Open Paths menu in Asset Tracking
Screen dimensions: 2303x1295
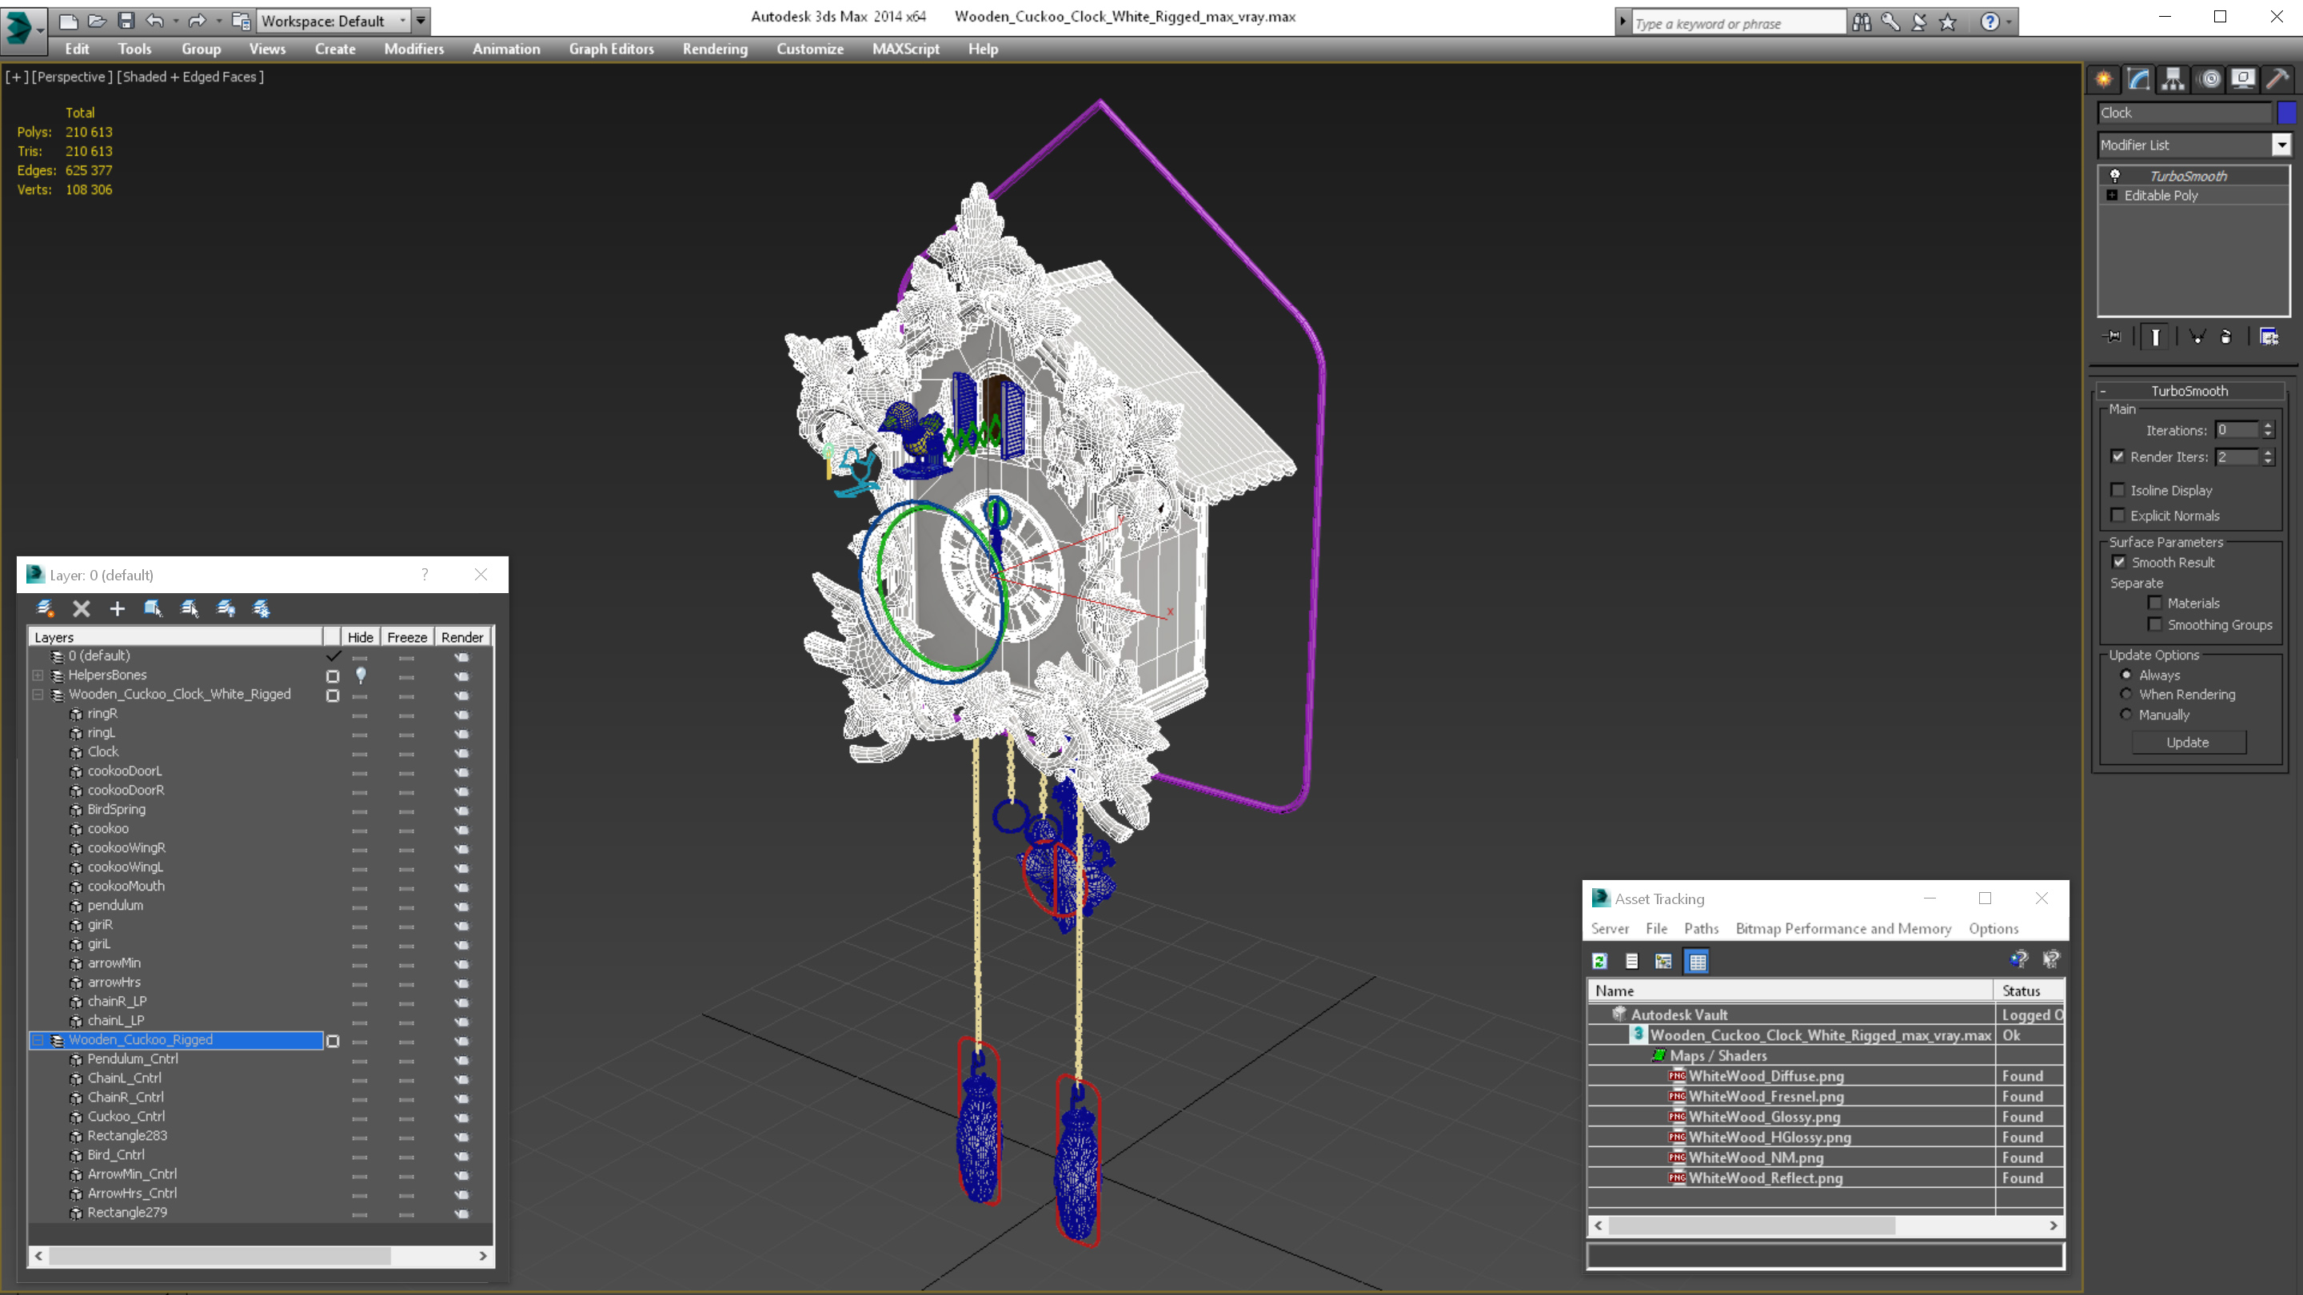click(x=1700, y=929)
